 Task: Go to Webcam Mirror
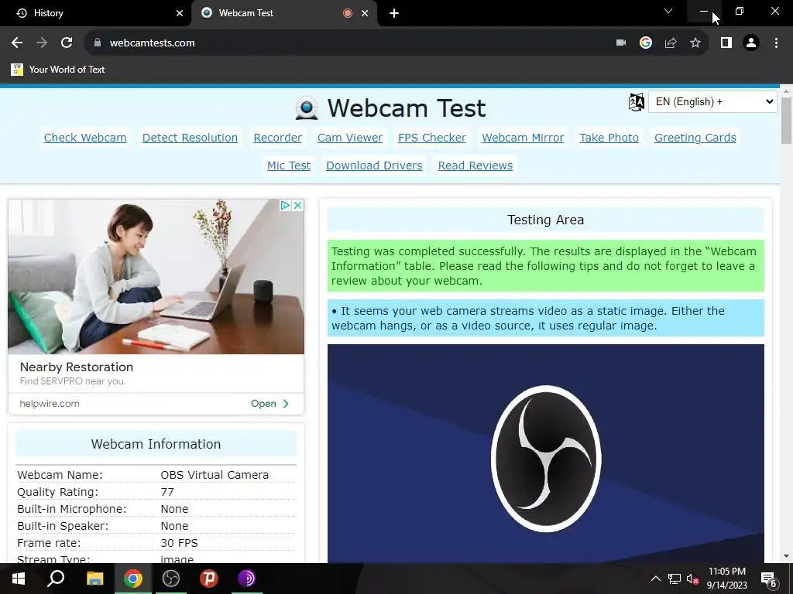pyautogui.click(x=523, y=138)
